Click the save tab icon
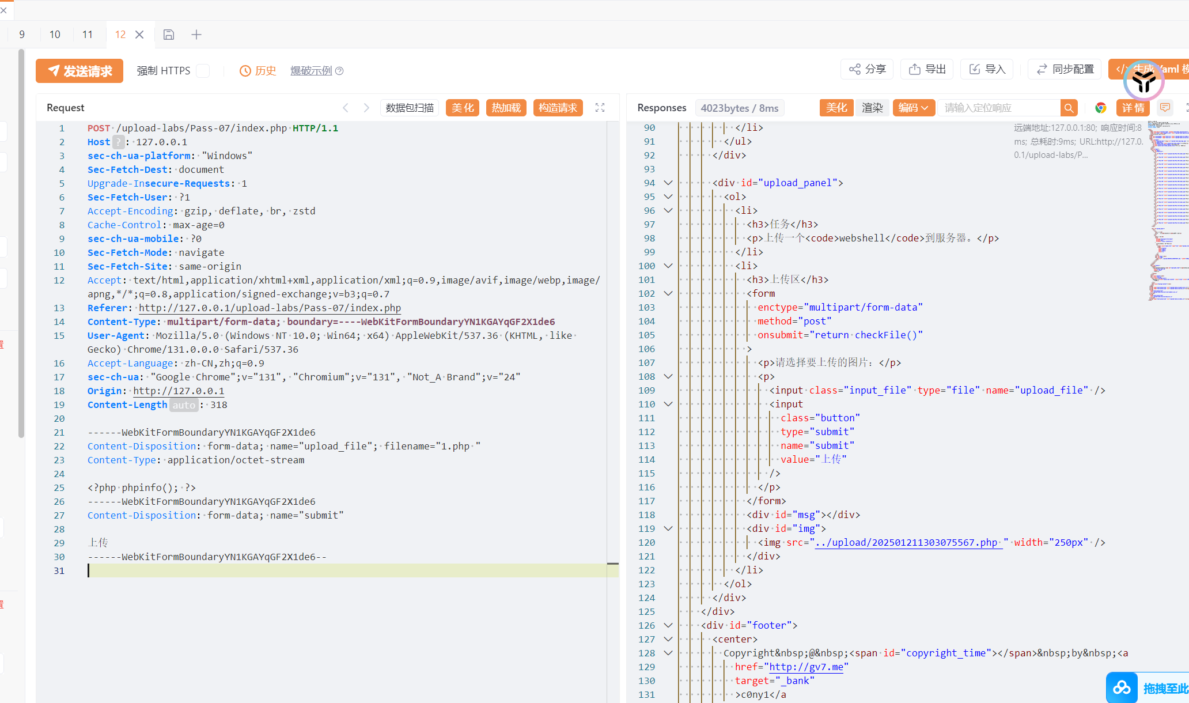1189x703 pixels. (168, 35)
